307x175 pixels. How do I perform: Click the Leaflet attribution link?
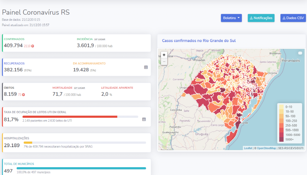[x=248, y=148]
